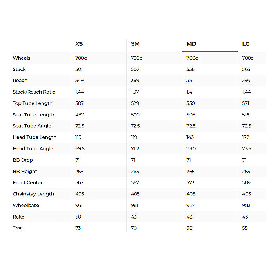The image size is (271, 271).
Task: Click the Wheels row label
Action: 22,58
